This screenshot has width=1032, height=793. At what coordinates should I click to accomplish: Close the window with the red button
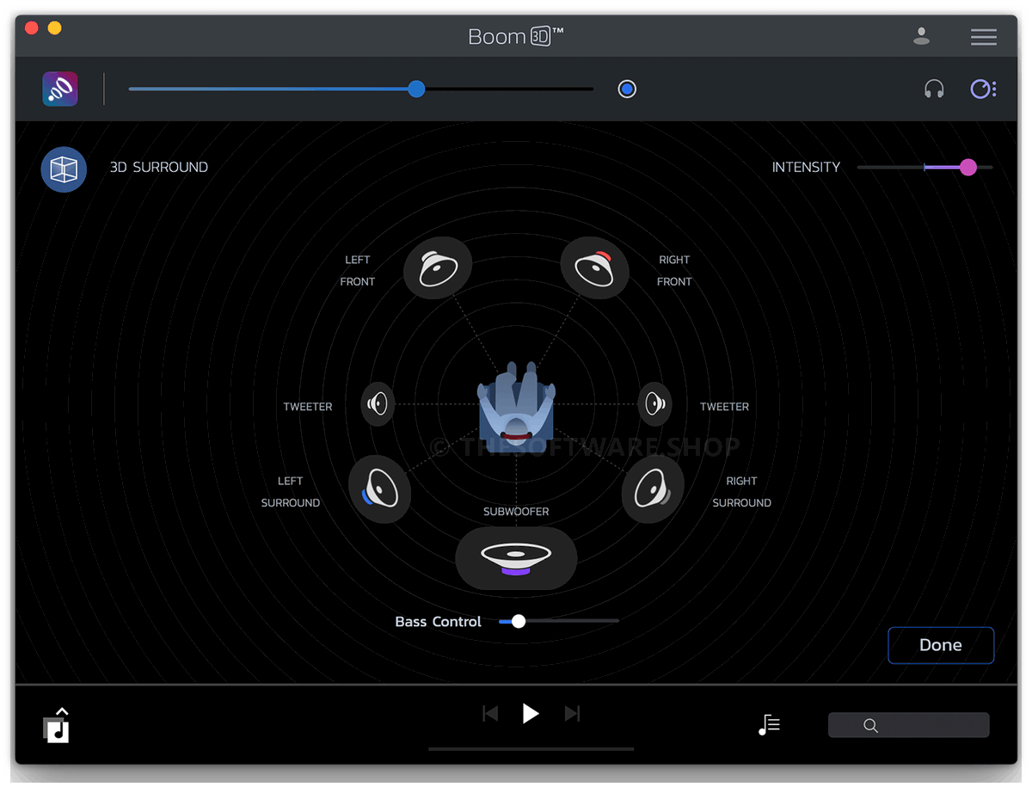point(32,28)
